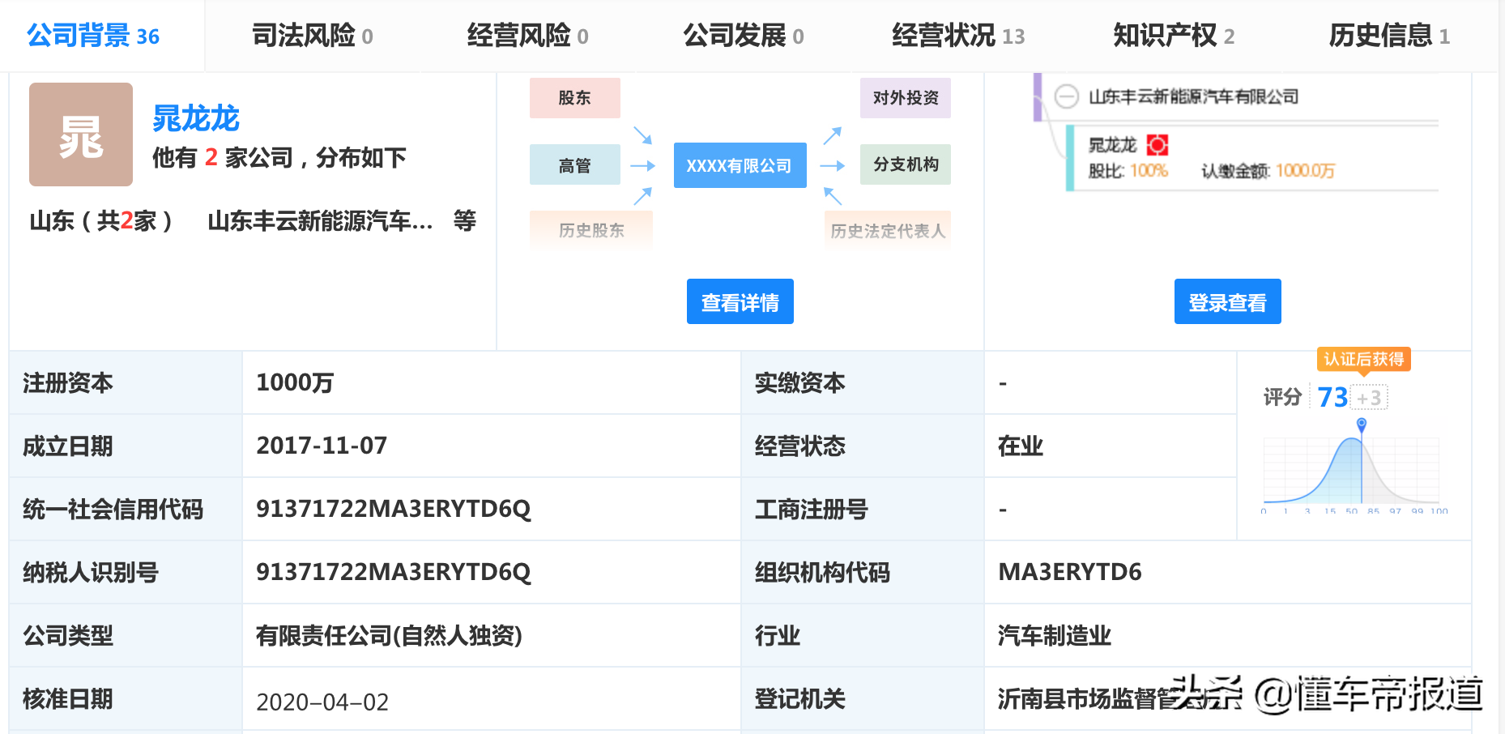Click the 晁 avatar thumbnail

pyautogui.click(x=81, y=134)
